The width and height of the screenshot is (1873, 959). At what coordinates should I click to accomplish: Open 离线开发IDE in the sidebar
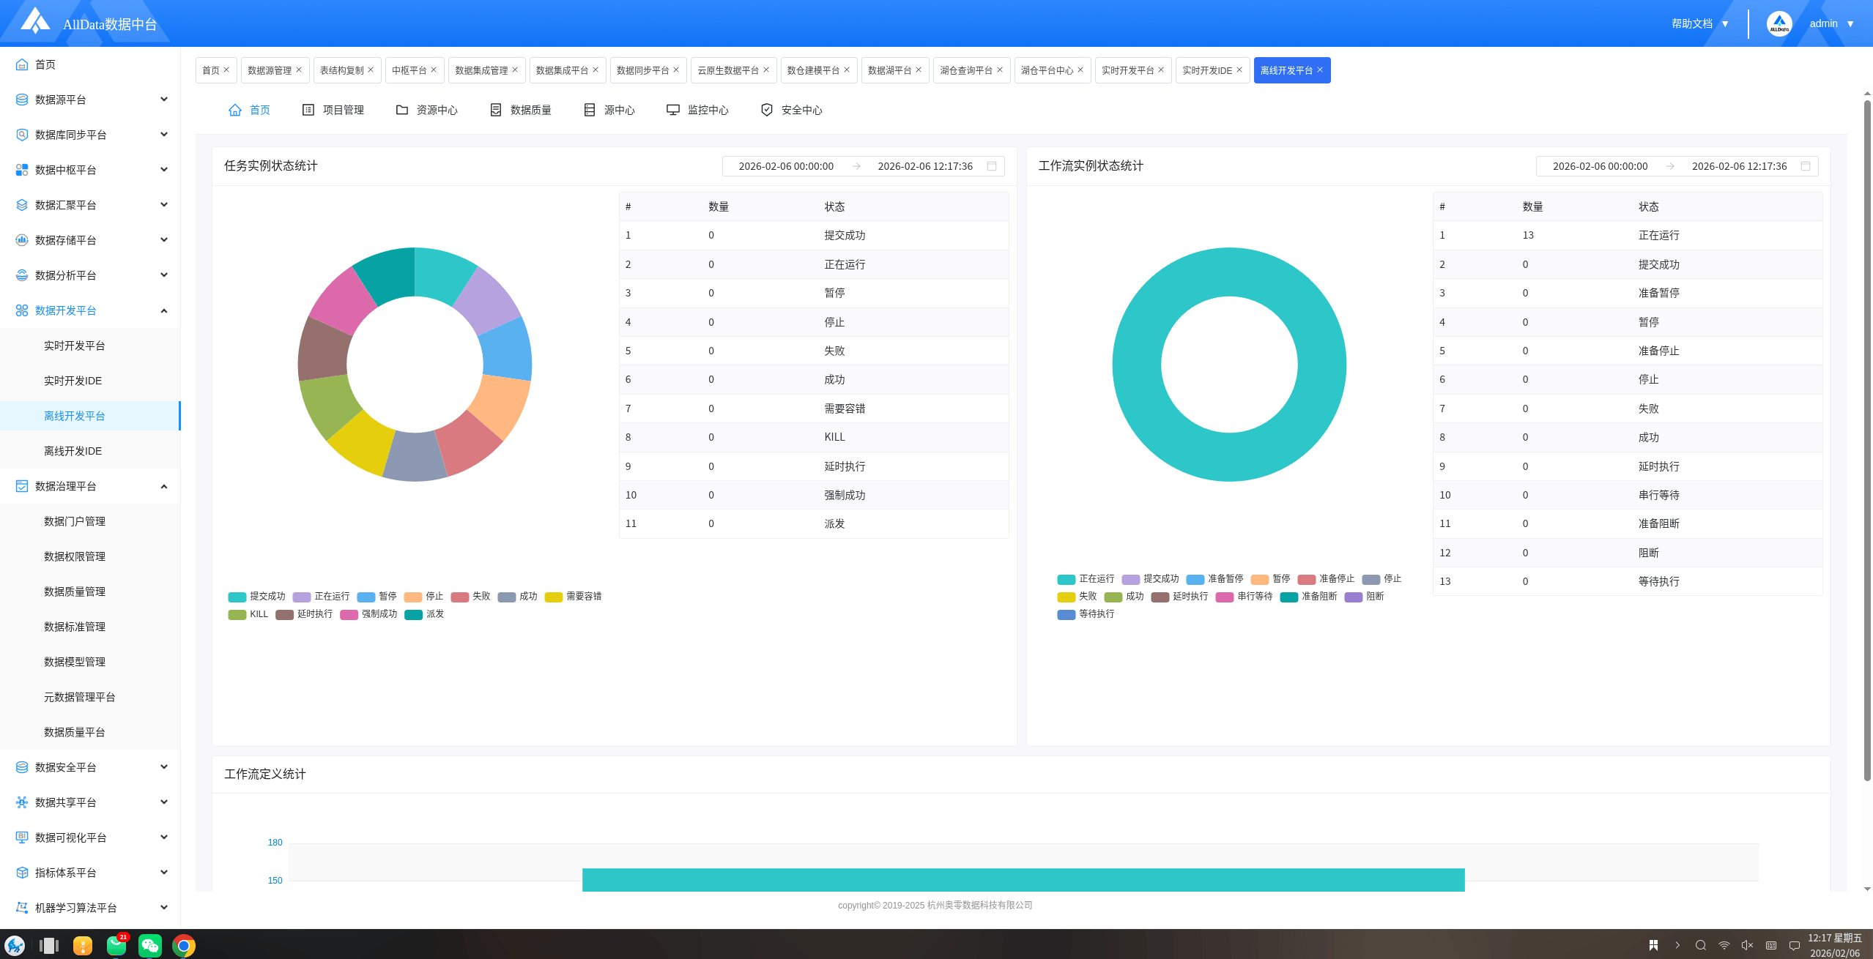click(x=73, y=451)
